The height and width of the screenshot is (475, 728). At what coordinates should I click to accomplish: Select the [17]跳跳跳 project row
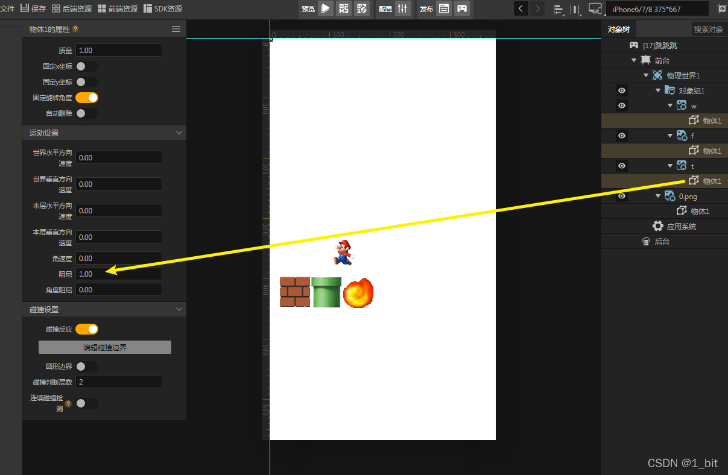click(665, 45)
